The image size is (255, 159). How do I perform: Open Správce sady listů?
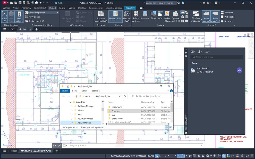tap(176, 17)
